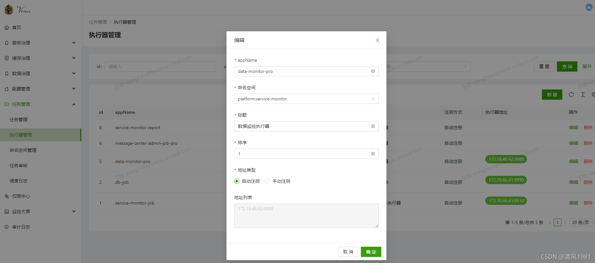
Task: Click the 服务治理 bell icon
Action: (7, 43)
